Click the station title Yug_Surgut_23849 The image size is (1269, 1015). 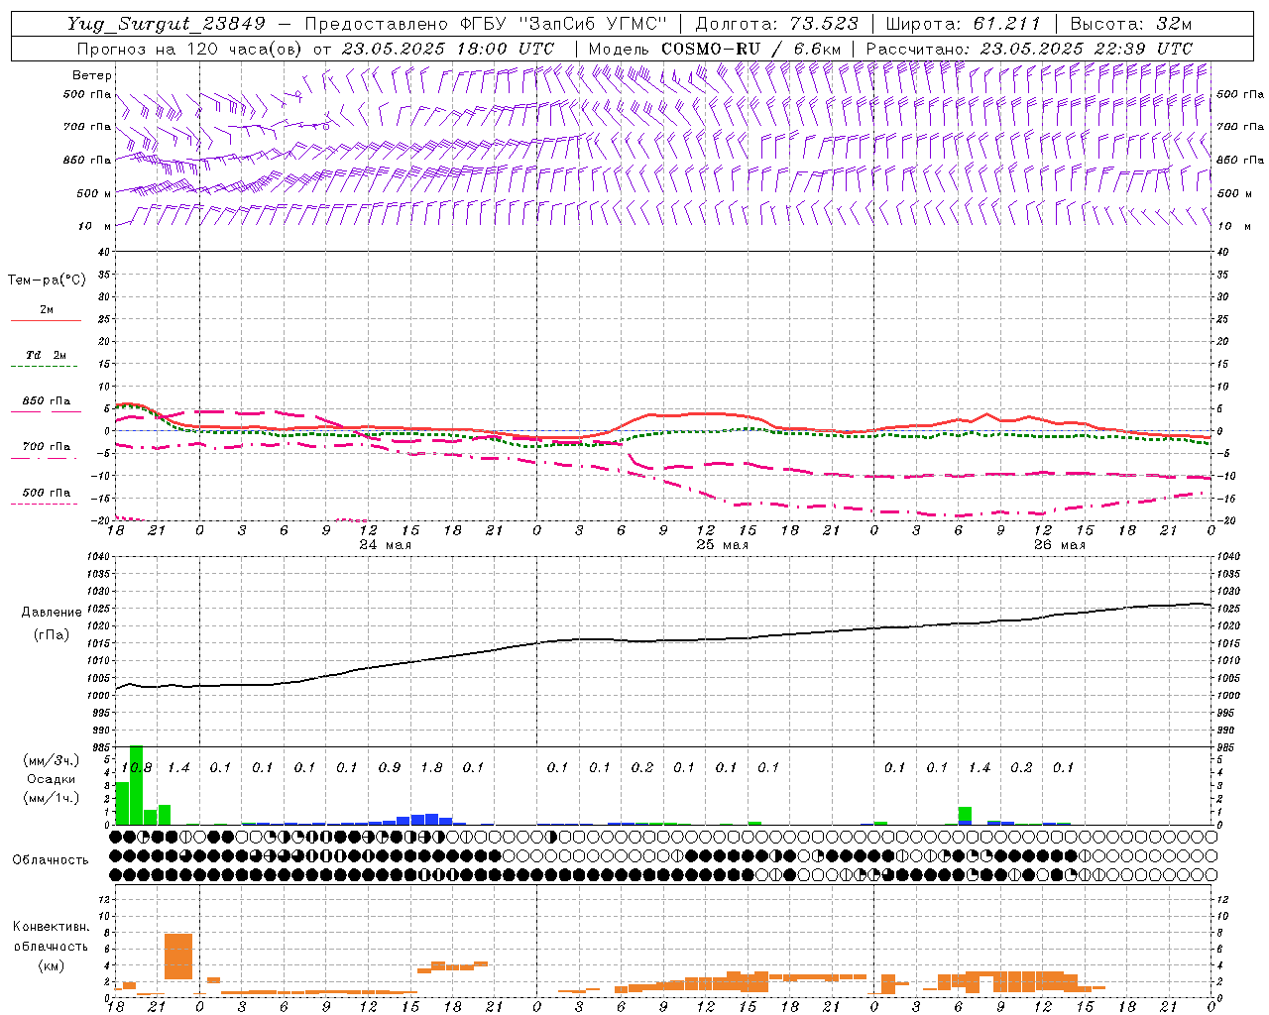[167, 24]
